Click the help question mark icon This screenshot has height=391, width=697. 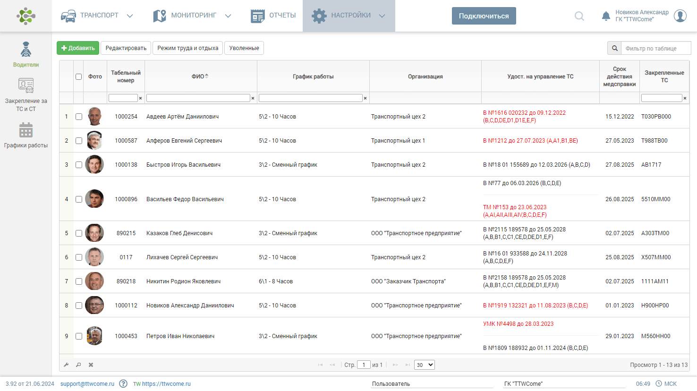click(x=123, y=383)
